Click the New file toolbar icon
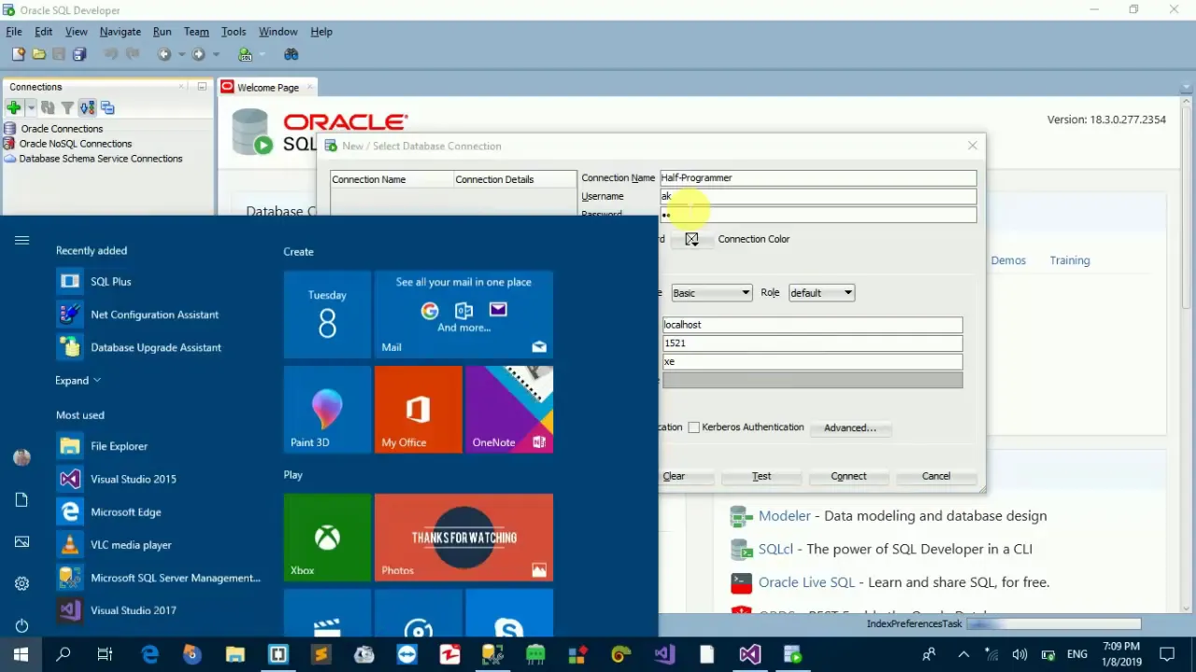Image resolution: width=1196 pixels, height=672 pixels. click(18, 54)
